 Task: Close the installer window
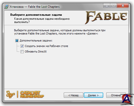(x=123, y=6)
